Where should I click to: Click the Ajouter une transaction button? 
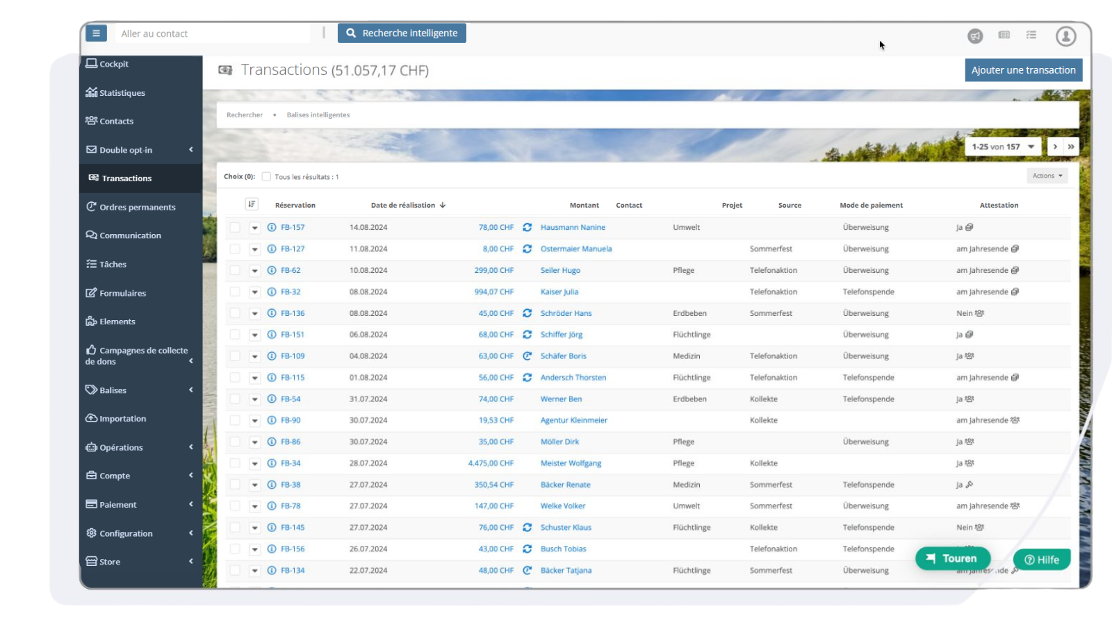coord(1023,69)
